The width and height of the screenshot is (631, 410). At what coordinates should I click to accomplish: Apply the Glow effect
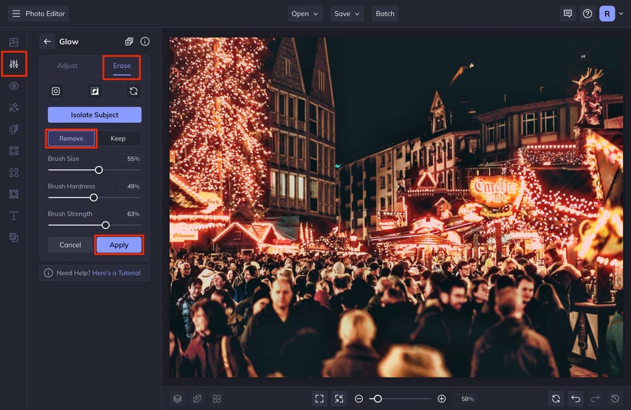(x=119, y=245)
